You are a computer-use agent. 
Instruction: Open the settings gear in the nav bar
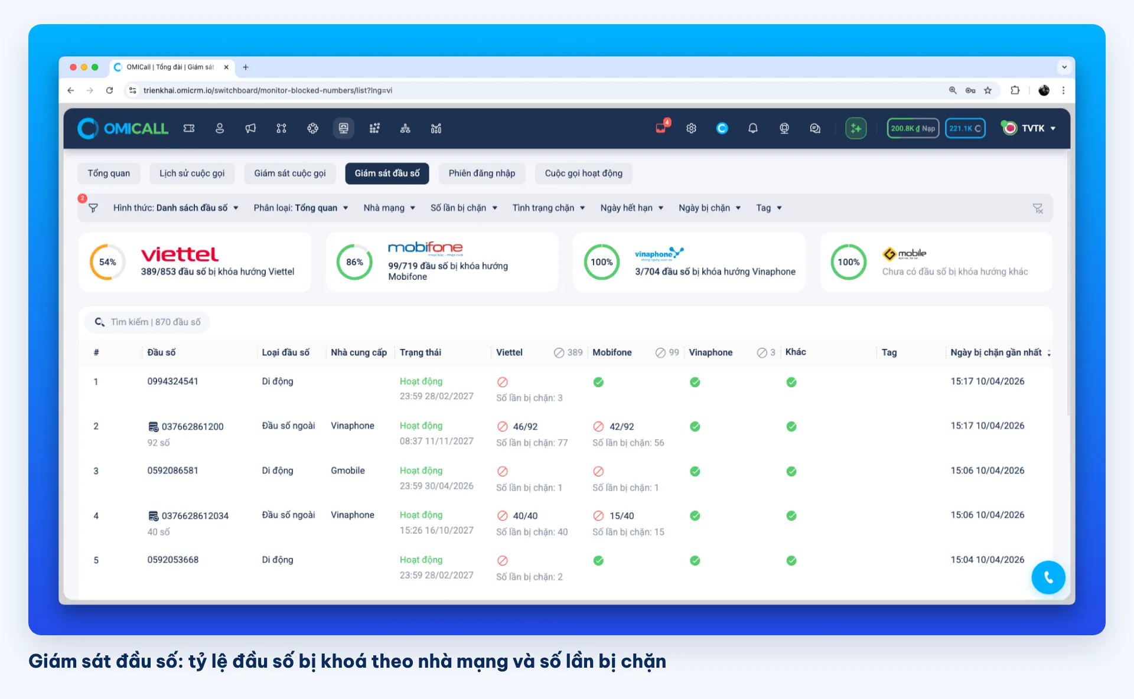point(692,128)
